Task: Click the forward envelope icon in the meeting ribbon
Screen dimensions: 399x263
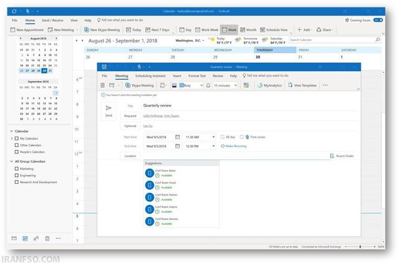Action: point(112,85)
